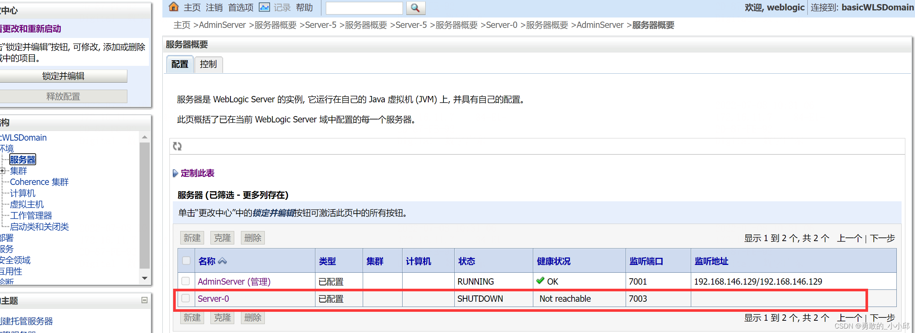915x333 pixels.
Task: Click the first AdminServer breadcrumb
Action: point(222,25)
